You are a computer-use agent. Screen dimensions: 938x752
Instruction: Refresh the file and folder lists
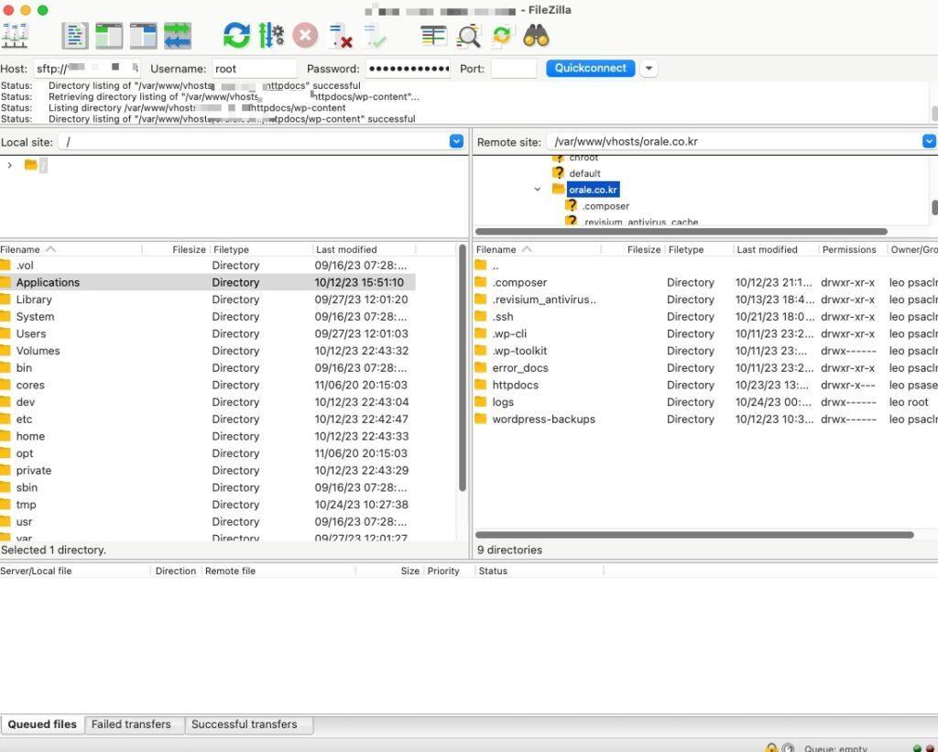pos(236,36)
